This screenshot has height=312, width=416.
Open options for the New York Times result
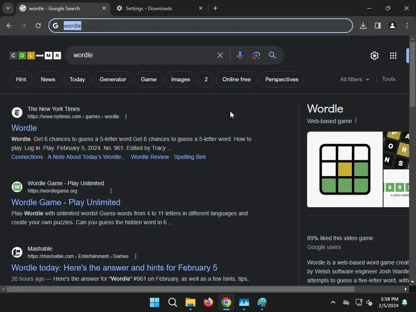(126, 117)
